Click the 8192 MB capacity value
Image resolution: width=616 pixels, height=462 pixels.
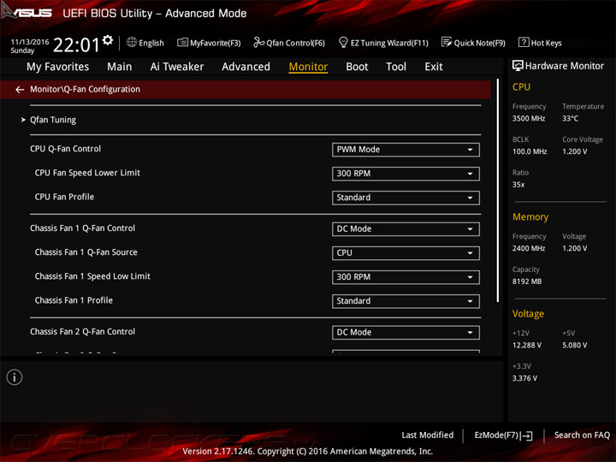pos(527,281)
